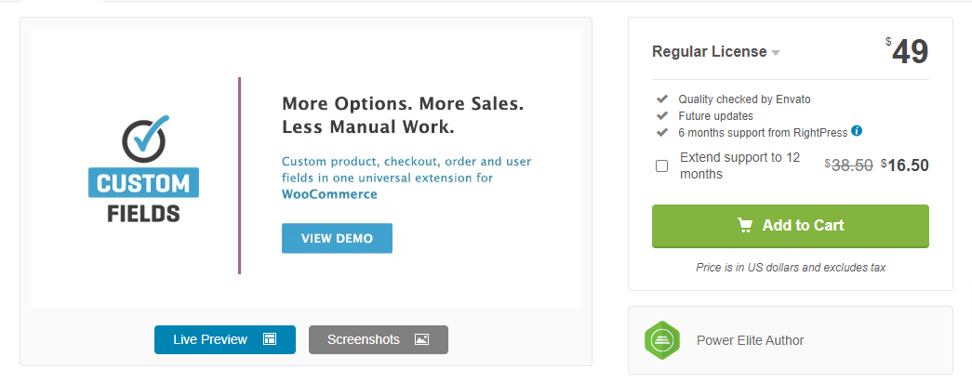This screenshot has height=383, width=972.
Task: Open the Live Preview button
Action: 225,339
